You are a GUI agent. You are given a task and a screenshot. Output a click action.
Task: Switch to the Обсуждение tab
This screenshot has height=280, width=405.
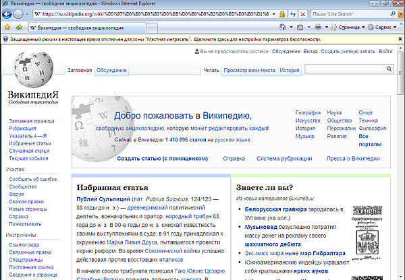[111, 70]
